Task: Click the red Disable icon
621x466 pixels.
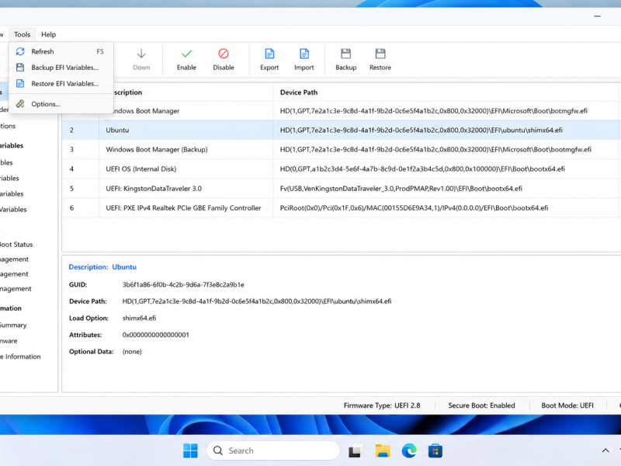Action: coord(224,54)
